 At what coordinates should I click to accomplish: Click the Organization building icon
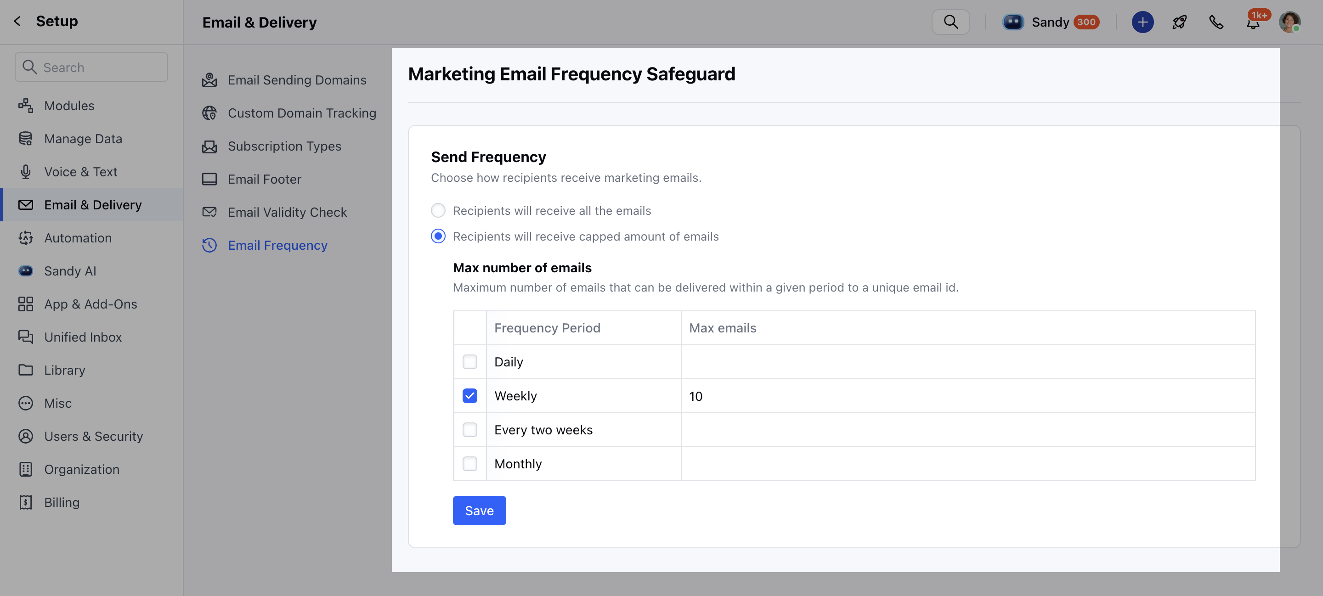pyautogui.click(x=26, y=469)
